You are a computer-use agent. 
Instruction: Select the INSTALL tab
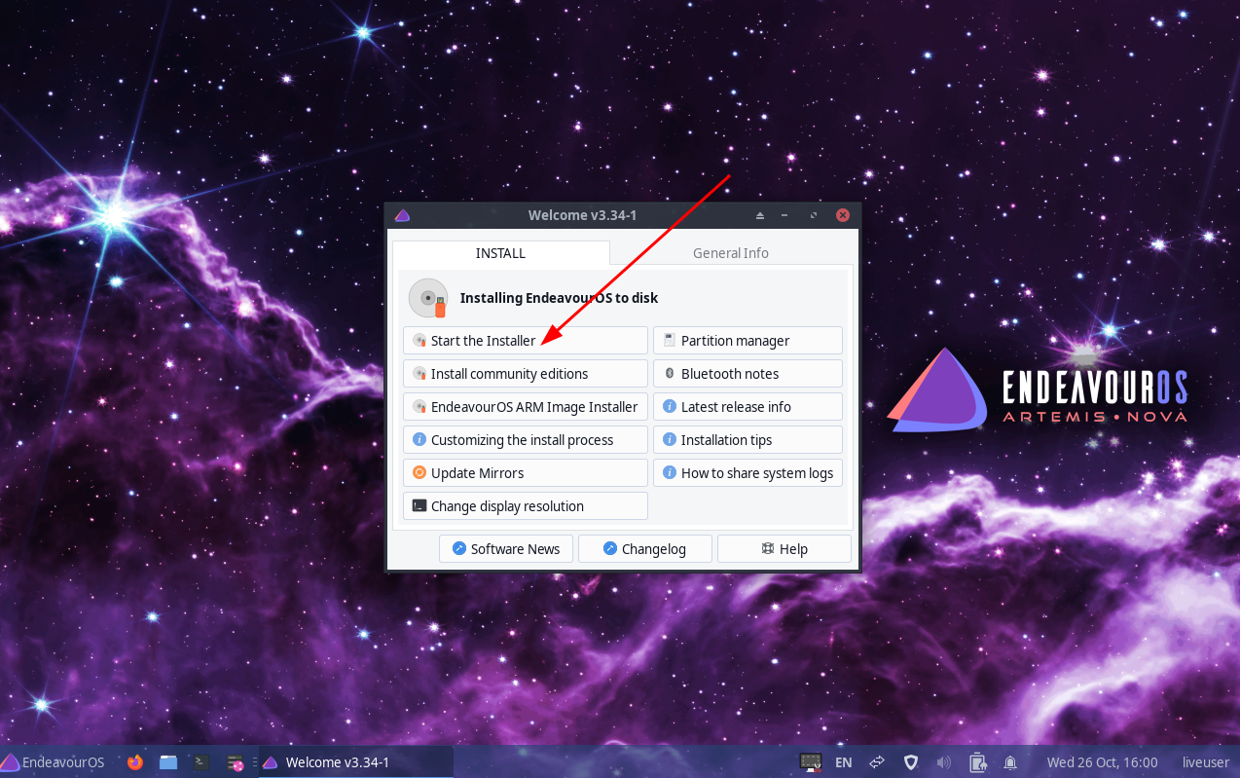click(x=500, y=253)
